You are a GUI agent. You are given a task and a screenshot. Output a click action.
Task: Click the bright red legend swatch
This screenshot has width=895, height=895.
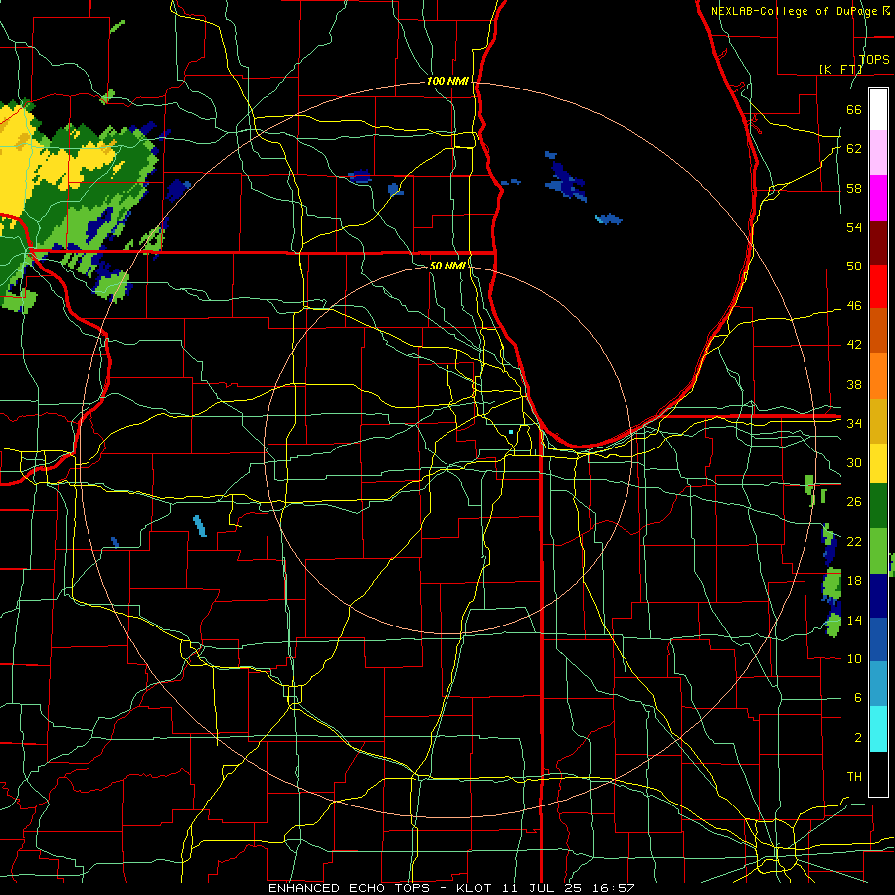pos(878,286)
